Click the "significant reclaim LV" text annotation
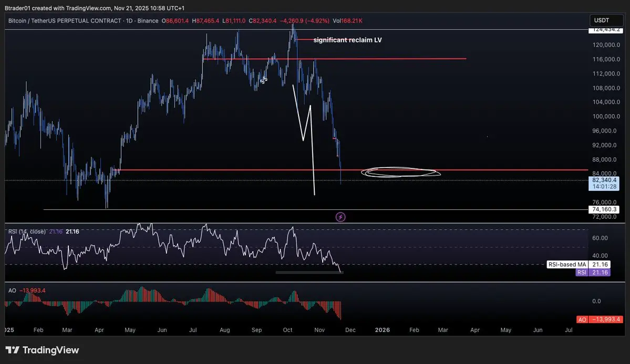This screenshot has width=630, height=364. tap(347, 40)
